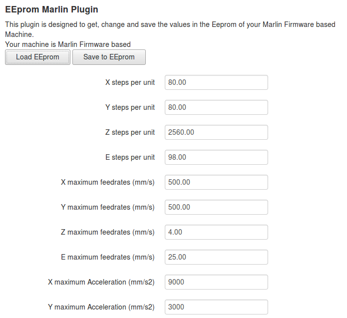The image size is (347, 318).
Task: Focus the X maximum Acceleration input field
Action: click(x=216, y=282)
